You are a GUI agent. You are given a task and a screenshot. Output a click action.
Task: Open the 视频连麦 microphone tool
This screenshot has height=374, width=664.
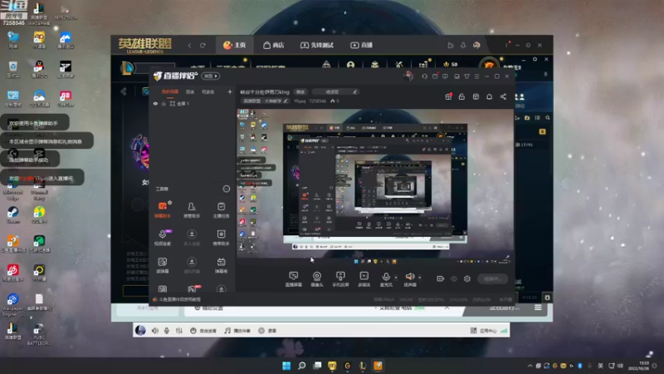pyautogui.click(x=162, y=238)
